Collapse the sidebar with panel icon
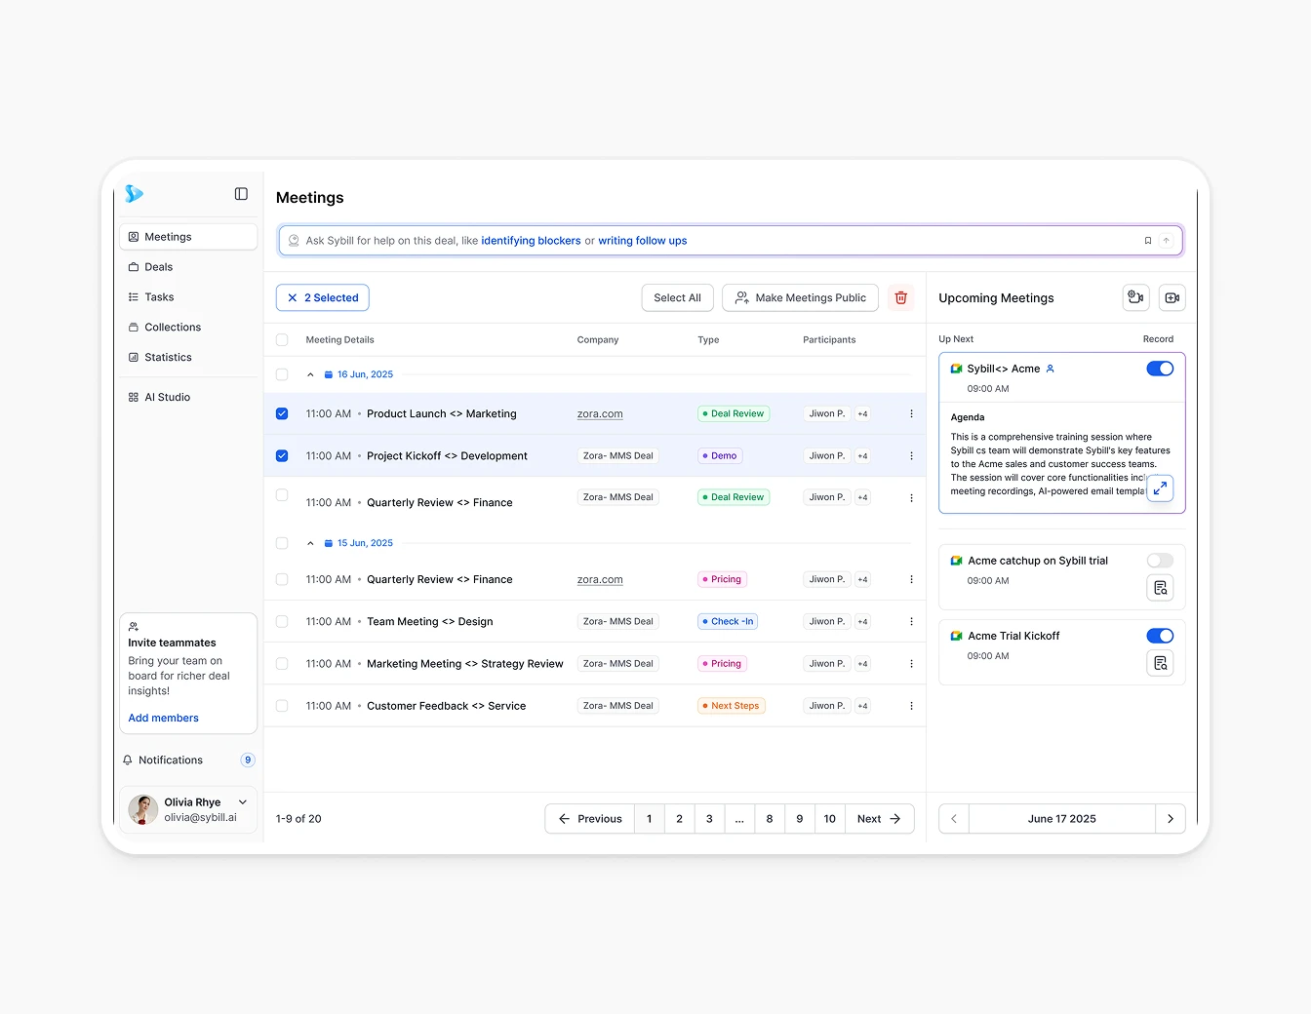 pyautogui.click(x=241, y=194)
